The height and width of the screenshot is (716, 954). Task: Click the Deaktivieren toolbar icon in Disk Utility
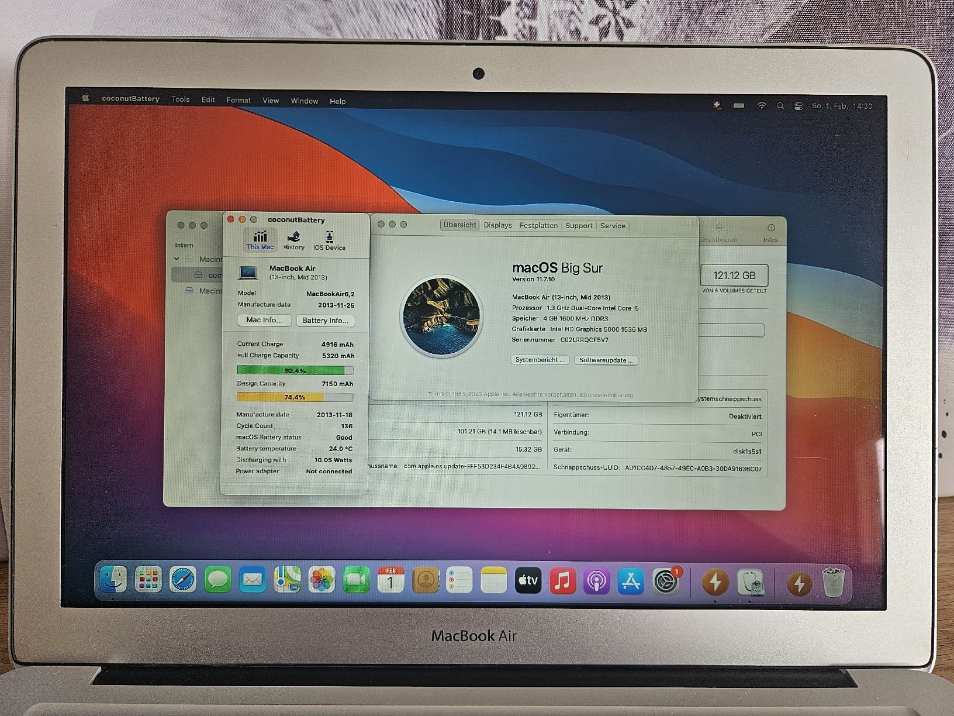pos(719,232)
